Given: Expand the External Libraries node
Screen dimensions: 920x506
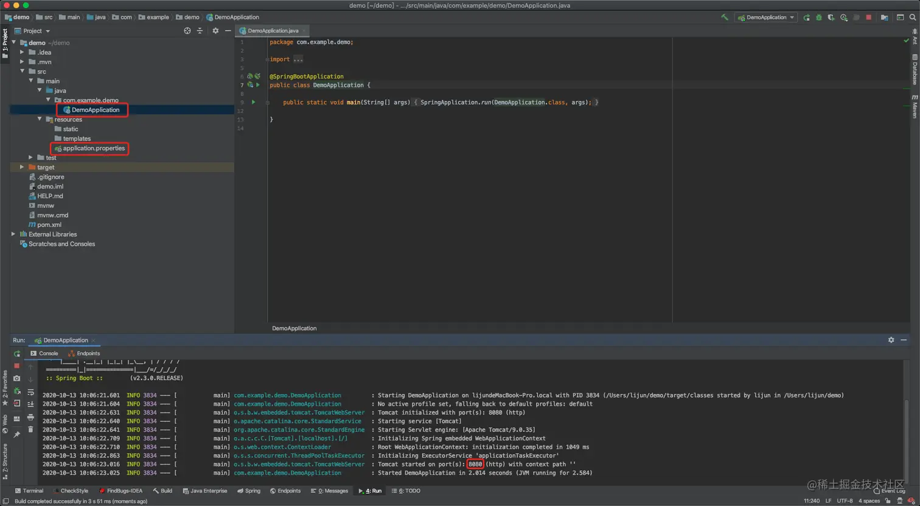Looking at the screenshot, I should coord(13,234).
